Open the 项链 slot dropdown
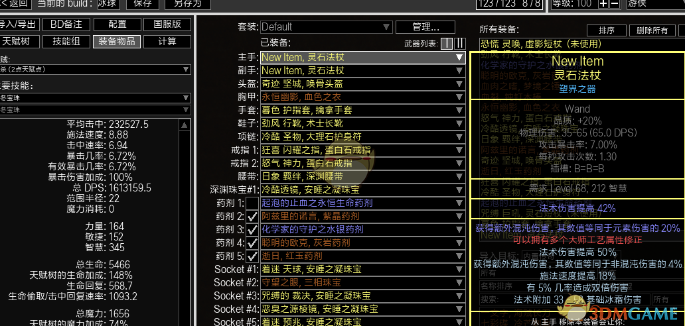The width and height of the screenshot is (685, 326). click(363, 137)
